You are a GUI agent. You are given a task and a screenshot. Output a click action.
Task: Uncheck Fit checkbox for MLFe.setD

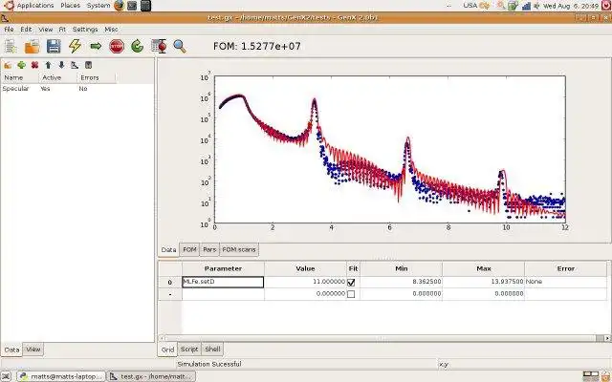click(351, 283)
